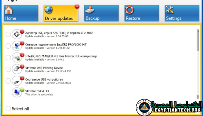Open the Settings tab

(x=182, y=13)
